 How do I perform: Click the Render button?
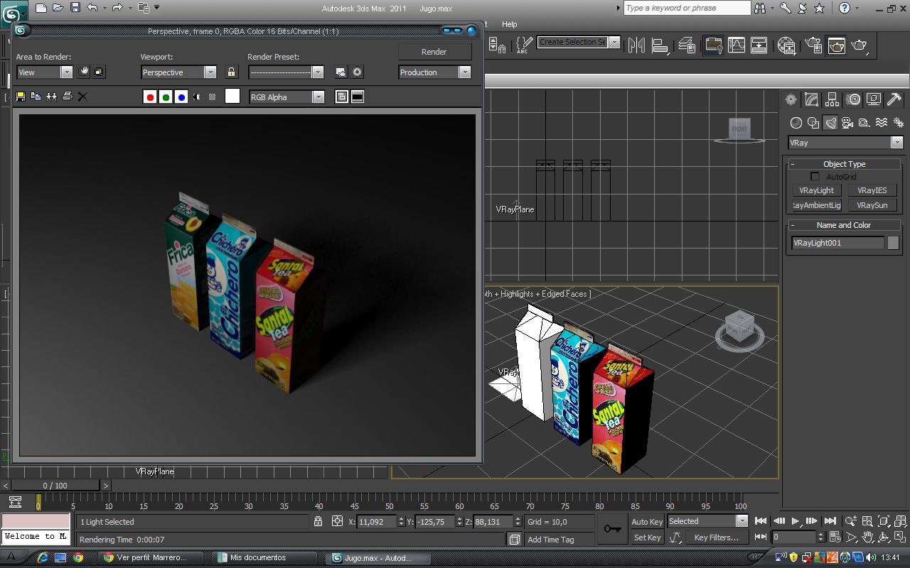click(x=434, y=52)
